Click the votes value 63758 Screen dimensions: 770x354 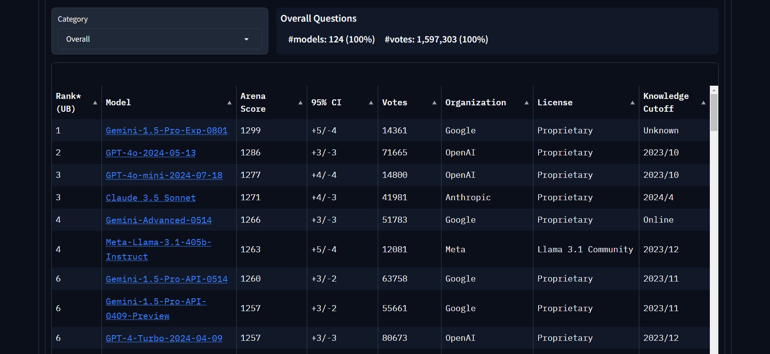click(395, 279)
